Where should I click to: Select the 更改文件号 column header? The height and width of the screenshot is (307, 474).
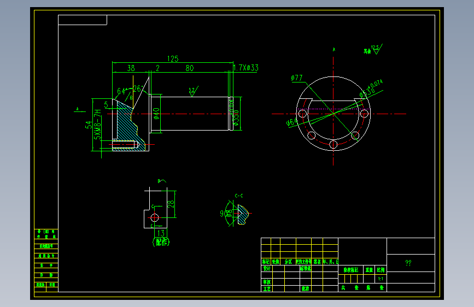[303, 262]
